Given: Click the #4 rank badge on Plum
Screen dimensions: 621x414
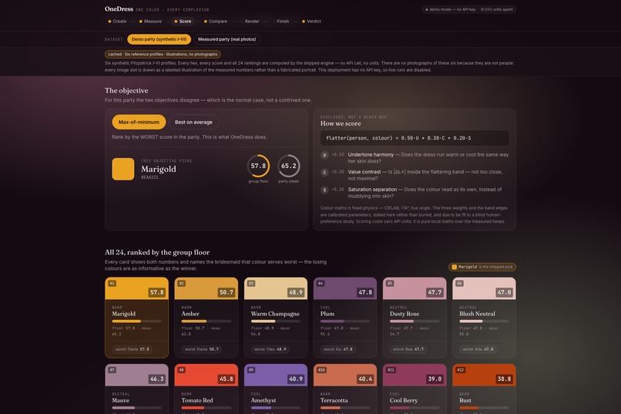Looking at the screenshot, I should [321, 283].
